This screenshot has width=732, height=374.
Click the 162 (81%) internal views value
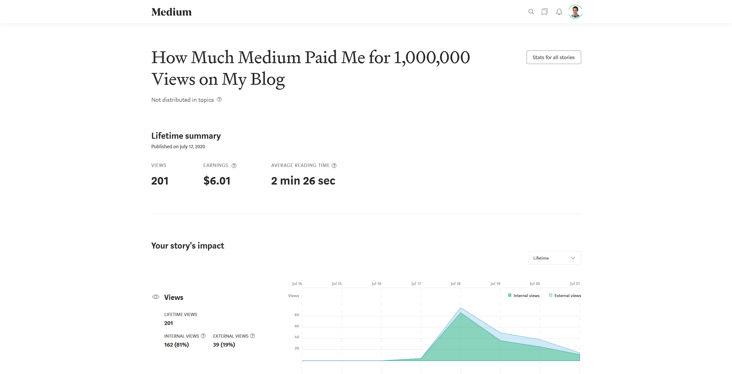(x=177, y=345)
